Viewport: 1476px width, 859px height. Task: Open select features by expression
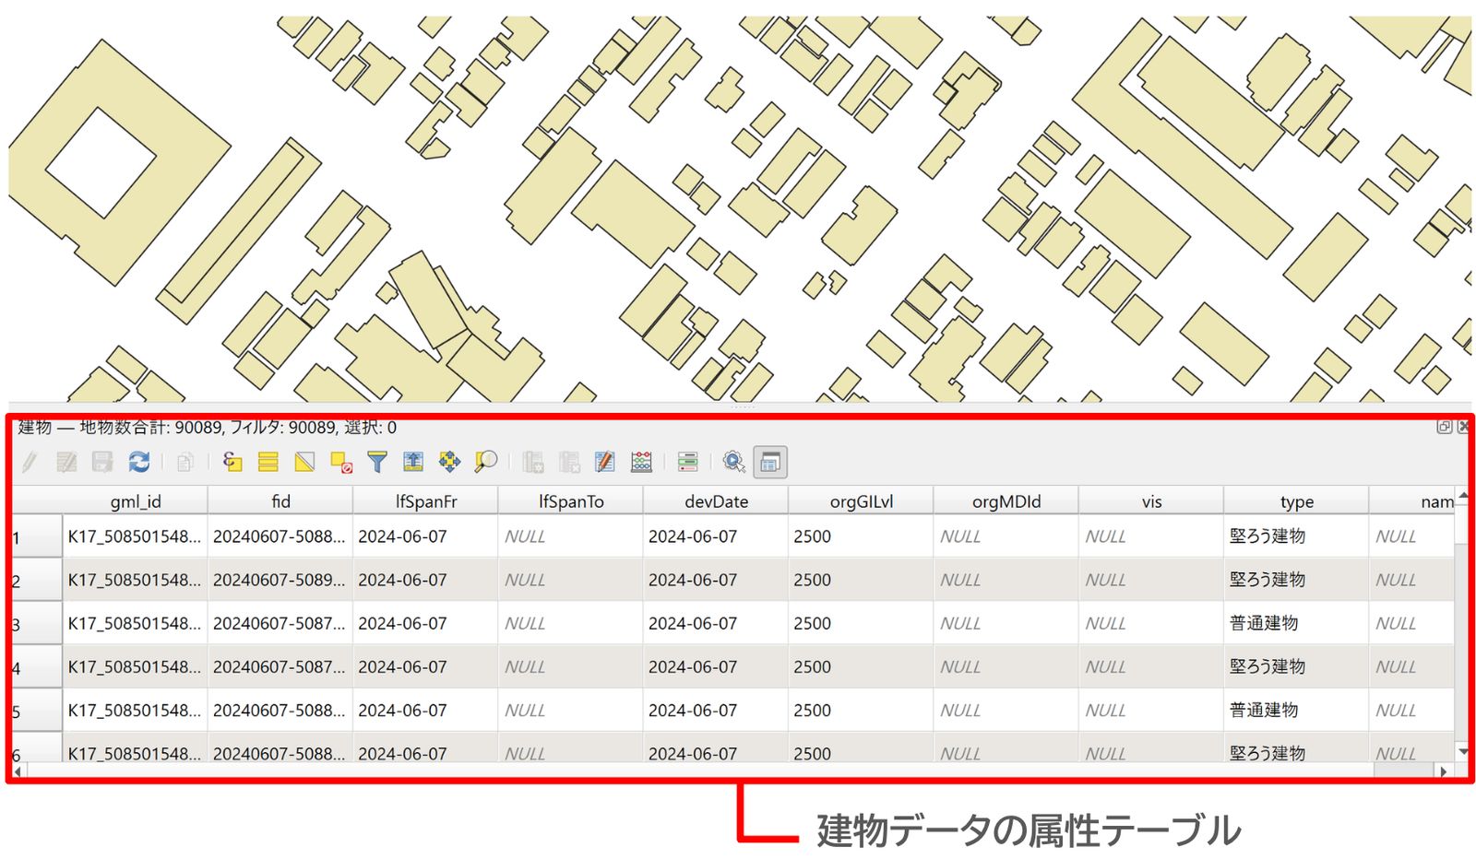(232, 462)
